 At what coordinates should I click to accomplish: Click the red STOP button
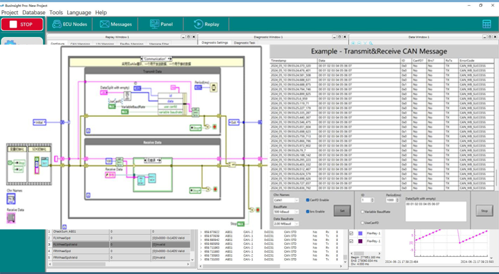(x=22, y=24)
